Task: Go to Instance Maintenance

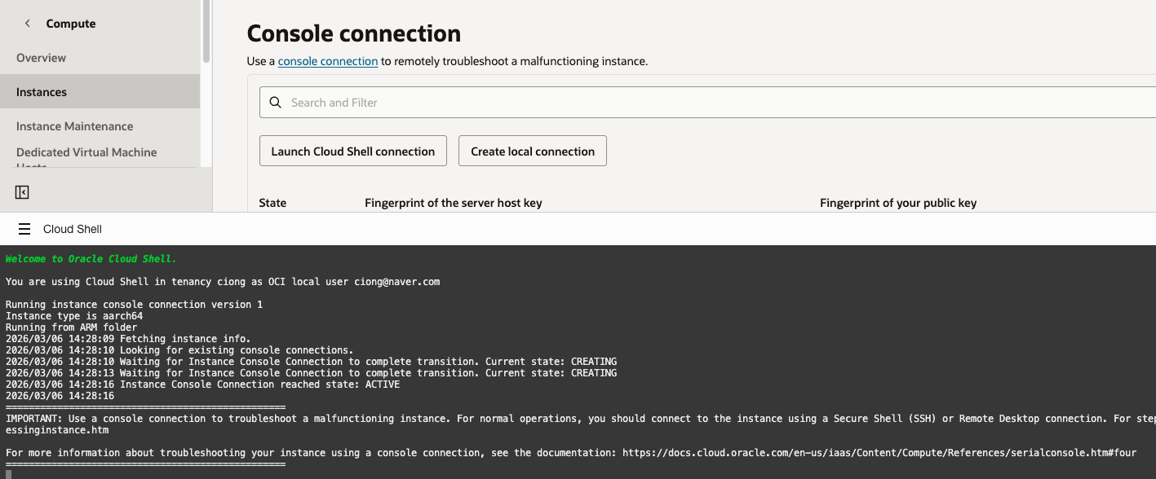Action: coord(74,126)
